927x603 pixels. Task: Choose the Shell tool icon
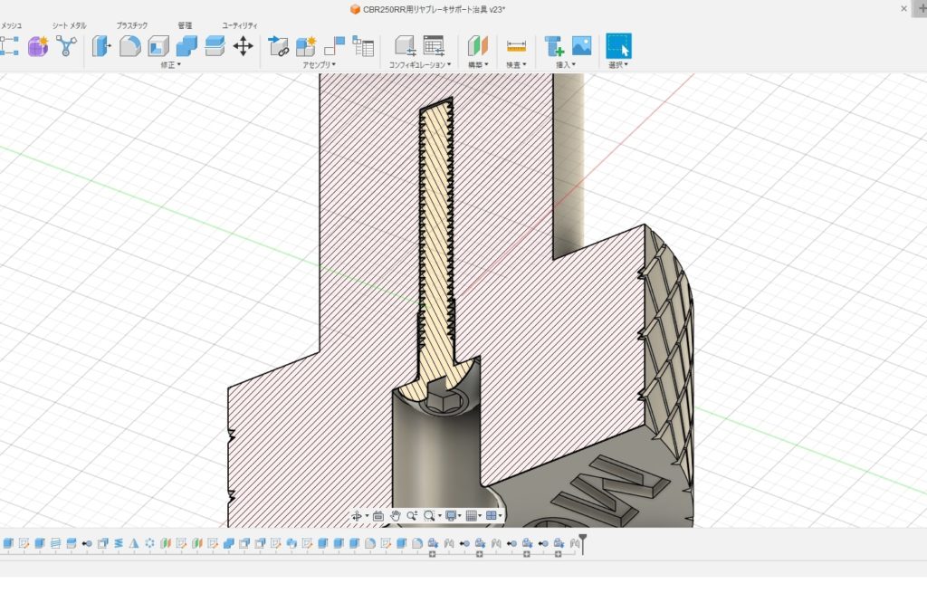point(158,46)
